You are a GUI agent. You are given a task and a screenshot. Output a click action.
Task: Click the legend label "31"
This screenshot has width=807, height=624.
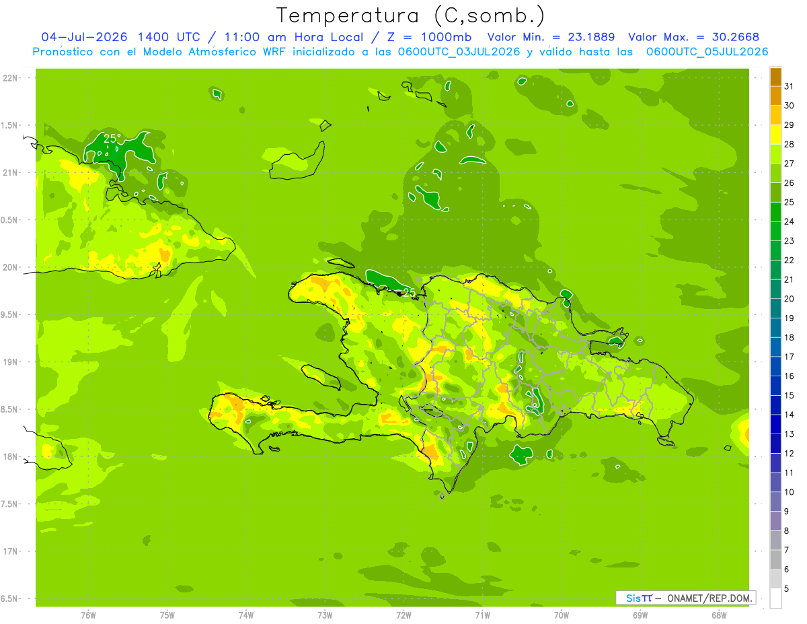click(790, 86)
